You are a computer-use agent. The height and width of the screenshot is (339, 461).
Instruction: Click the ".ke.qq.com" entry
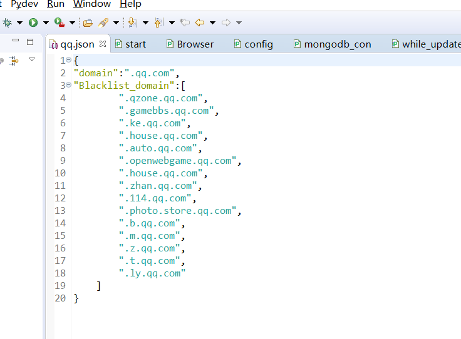pos(152,123)
